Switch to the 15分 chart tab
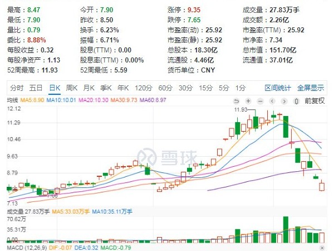This screenshot has height=251, width=334. point(206,88)
